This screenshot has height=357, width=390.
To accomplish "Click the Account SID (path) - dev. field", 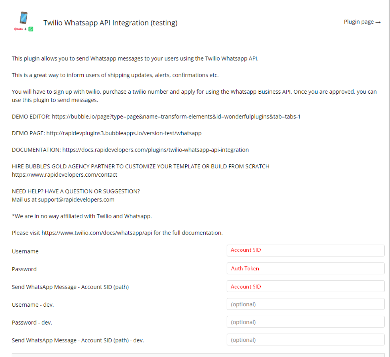I will 305,340.
